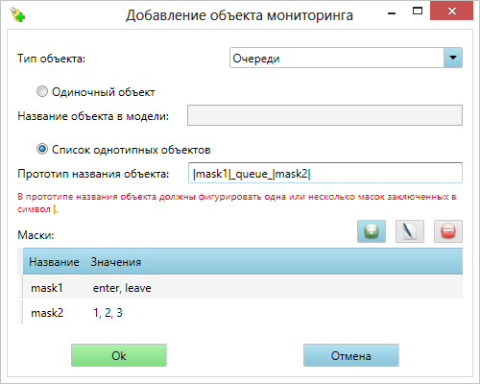This screenshot has height=384, width=480.
Task: Click the red mask prototype warning text
Action: (x=237, y=203)
